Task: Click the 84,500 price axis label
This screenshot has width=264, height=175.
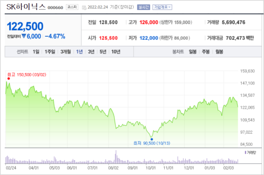Action: click(x=246, y=144)
